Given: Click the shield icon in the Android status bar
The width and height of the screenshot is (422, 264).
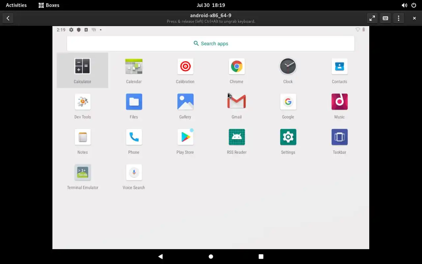Looking at the screenshot, I should tap(79, 30).
